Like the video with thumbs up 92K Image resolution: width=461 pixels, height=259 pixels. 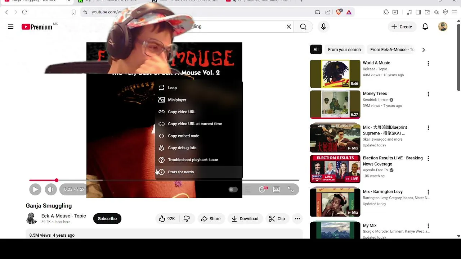pyautogui.click(x=167, y=219)
